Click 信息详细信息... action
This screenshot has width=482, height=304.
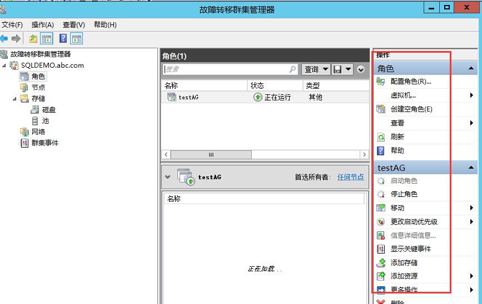click(413, 235)
